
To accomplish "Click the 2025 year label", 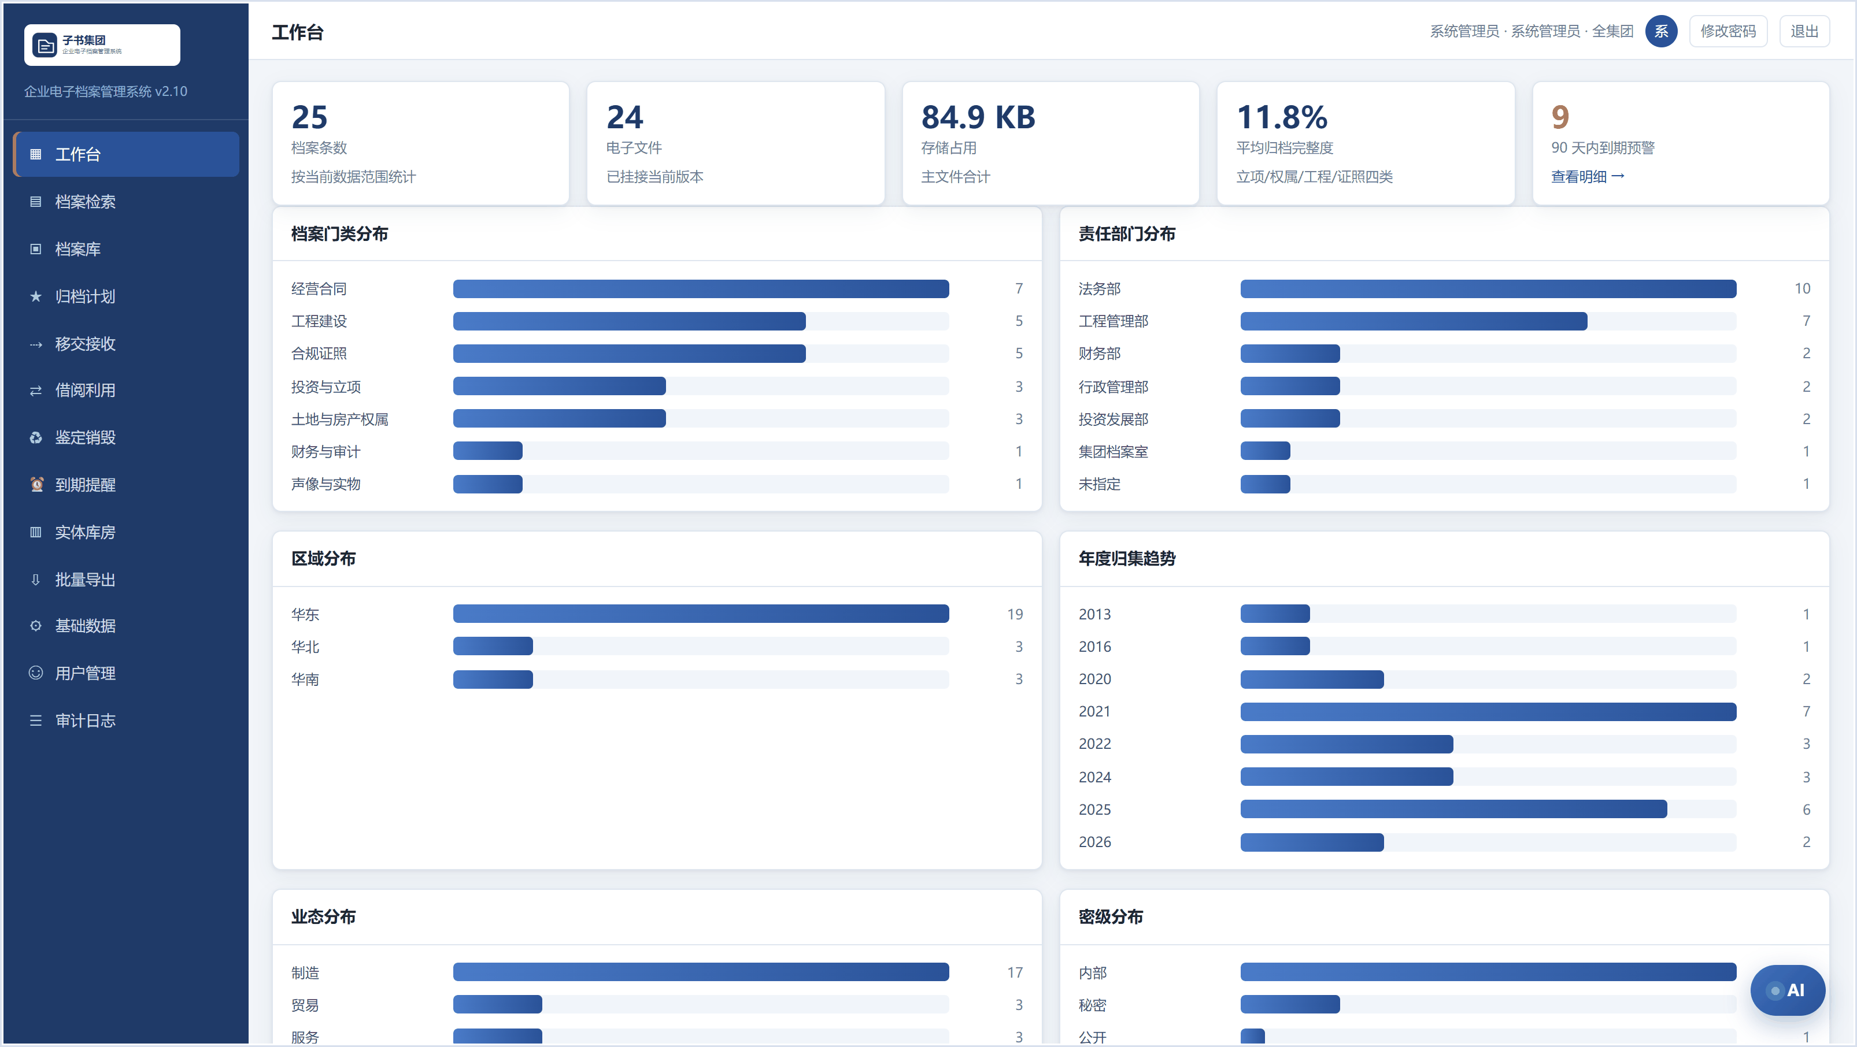I will pos(1094,809).
